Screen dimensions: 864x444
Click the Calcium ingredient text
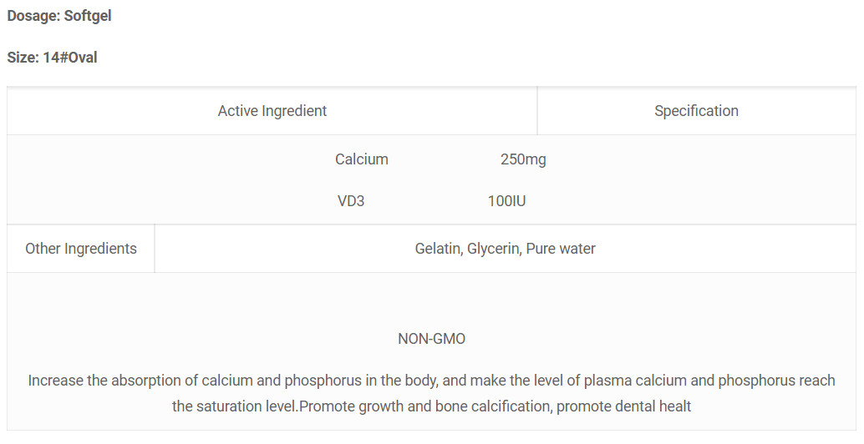[x=362, y=159]
